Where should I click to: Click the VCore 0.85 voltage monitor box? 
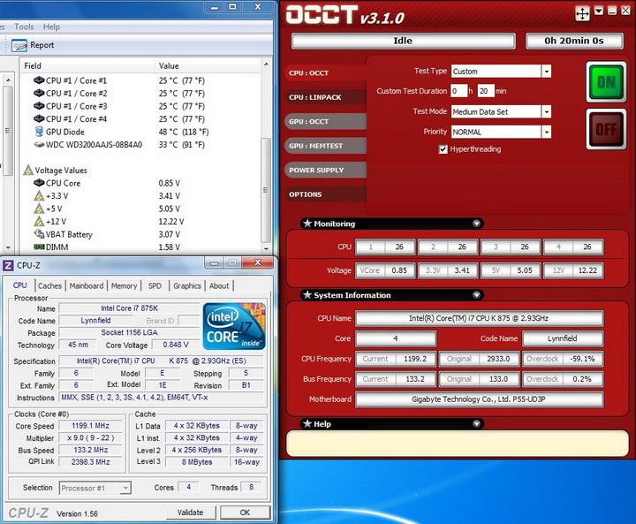[x=385, y=270]
